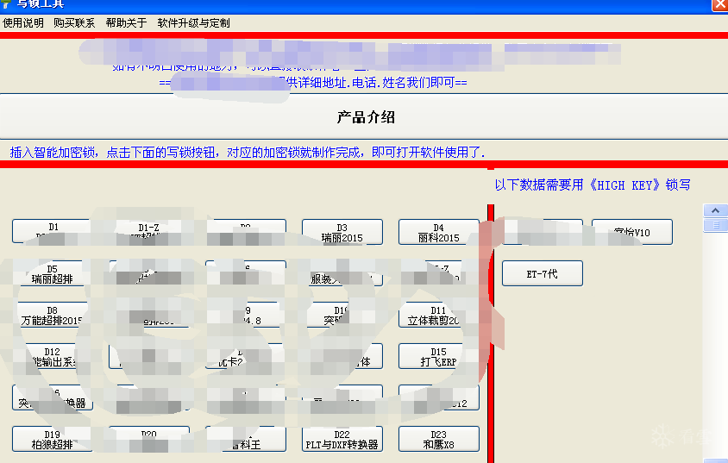Close the 写锁工具 window
Screen dimensions: 728x463
click(x=719, y=4)
